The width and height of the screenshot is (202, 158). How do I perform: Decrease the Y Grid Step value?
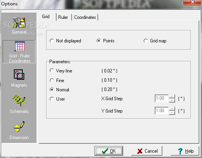(x=172, y=113)
